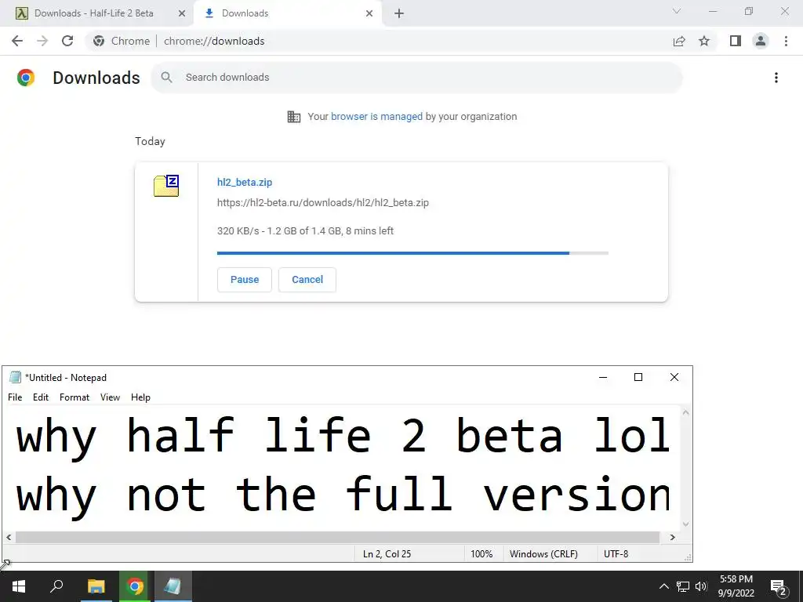Open Notepad View menu
Image resolution: width=803 pixels, height=602 pixels.
(x=110, y=397)
